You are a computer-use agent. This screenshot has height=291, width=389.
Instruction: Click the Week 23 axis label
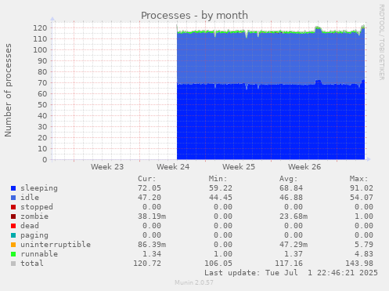[x=107, y=167]
